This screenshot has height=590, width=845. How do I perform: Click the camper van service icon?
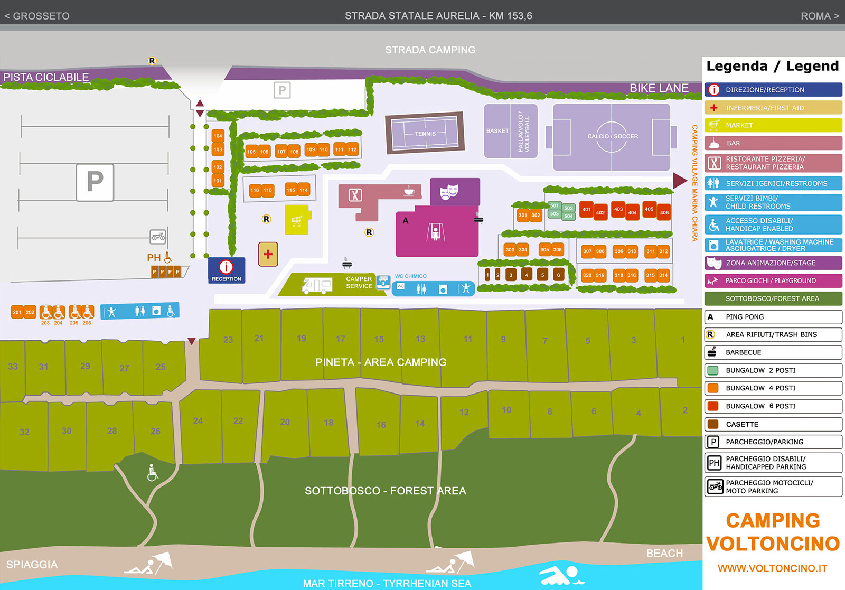click(x=317, y=286)
